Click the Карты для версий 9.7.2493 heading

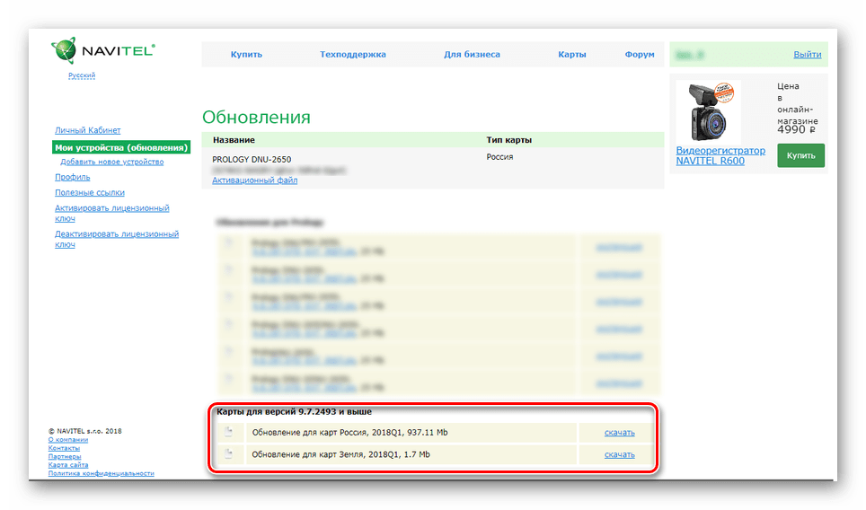pos(294,412)
